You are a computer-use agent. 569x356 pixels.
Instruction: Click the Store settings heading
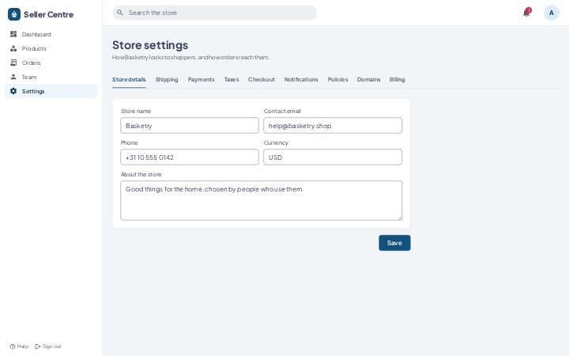coord(150,45)
